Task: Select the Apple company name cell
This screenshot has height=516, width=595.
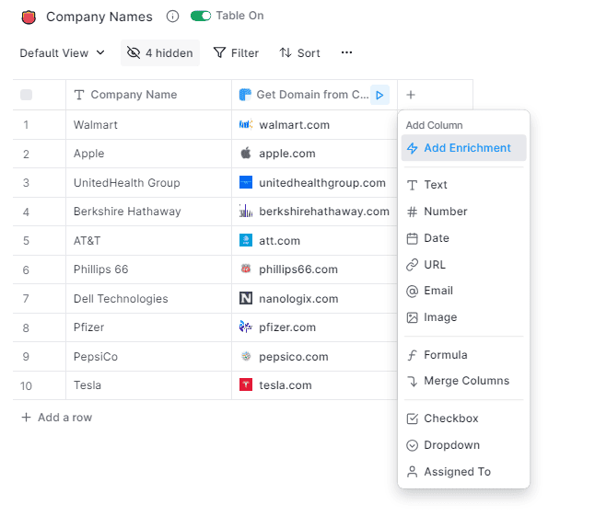Action: coord(149,154)
